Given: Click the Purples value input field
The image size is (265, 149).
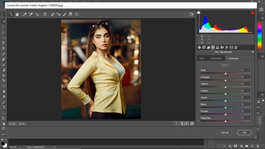Looking at the screenshot, I should tap(245, 111).
